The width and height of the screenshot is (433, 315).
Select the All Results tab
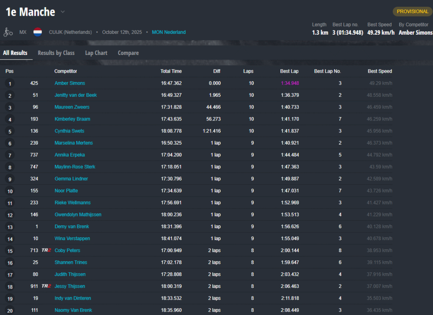tap(15, 53)
